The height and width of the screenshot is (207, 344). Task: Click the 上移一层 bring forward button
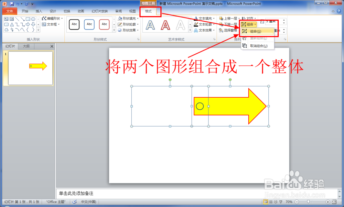coord(228,19)
